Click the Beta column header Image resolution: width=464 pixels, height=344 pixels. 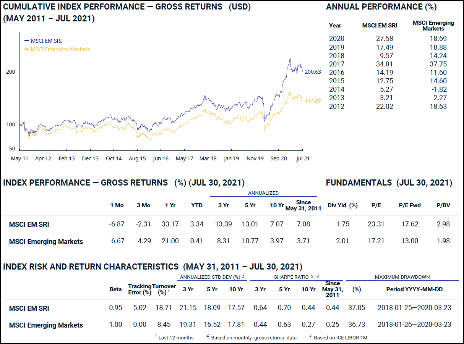tap(115, 289)
